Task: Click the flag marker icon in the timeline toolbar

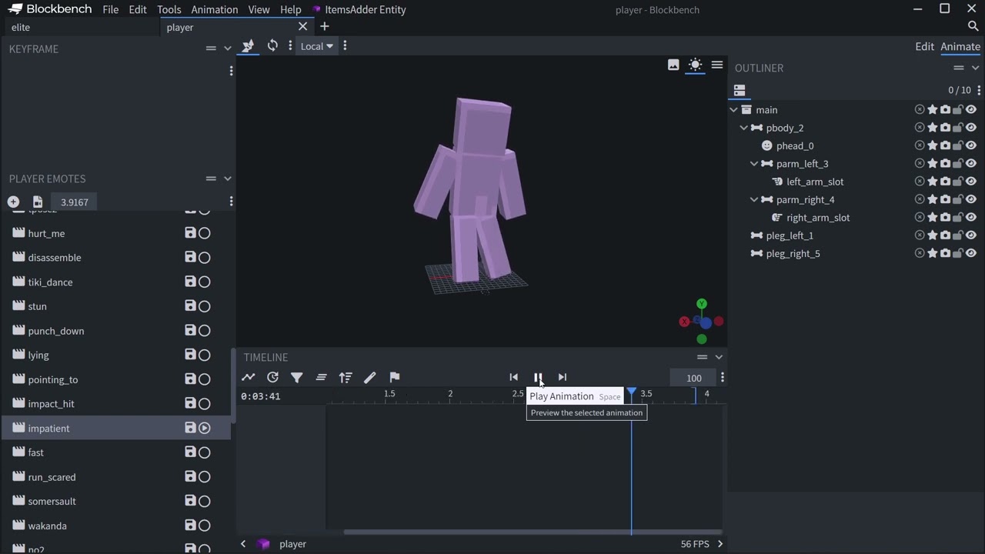Action: (x=395, y=377)
